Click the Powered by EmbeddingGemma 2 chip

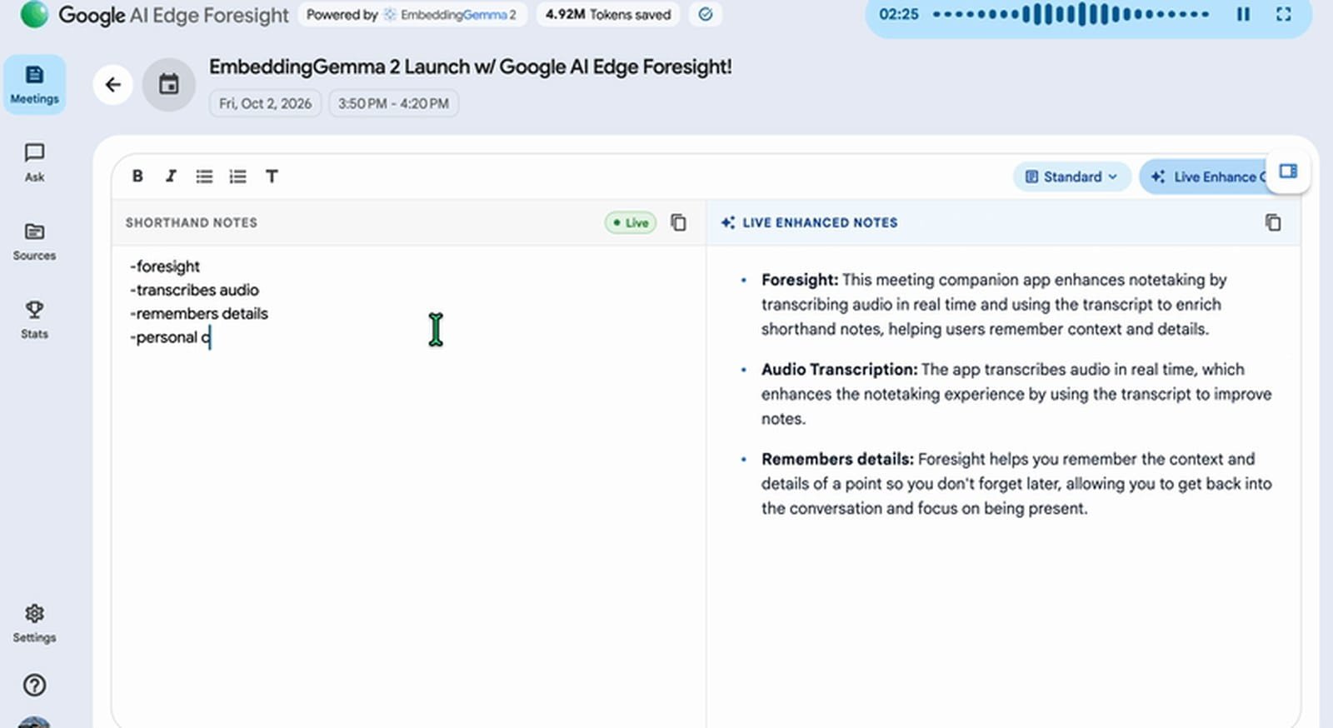point(412,14)
